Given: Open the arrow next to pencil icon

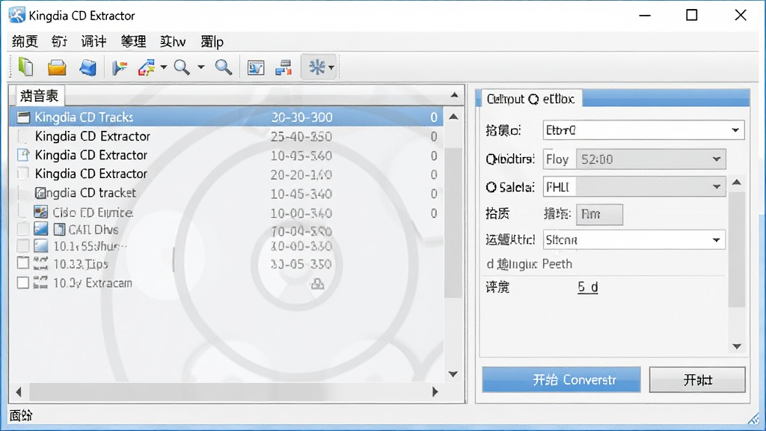Looking at the screenshot, I should tap(163, 67).
